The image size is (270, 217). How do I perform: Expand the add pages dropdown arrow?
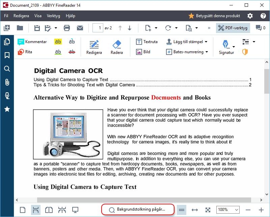[x=156, y=28]
